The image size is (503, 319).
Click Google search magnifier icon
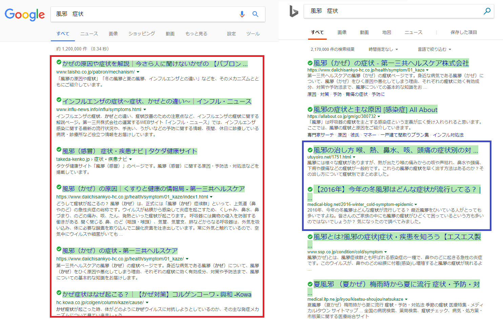pyautogui.click(x=255, y=14)
